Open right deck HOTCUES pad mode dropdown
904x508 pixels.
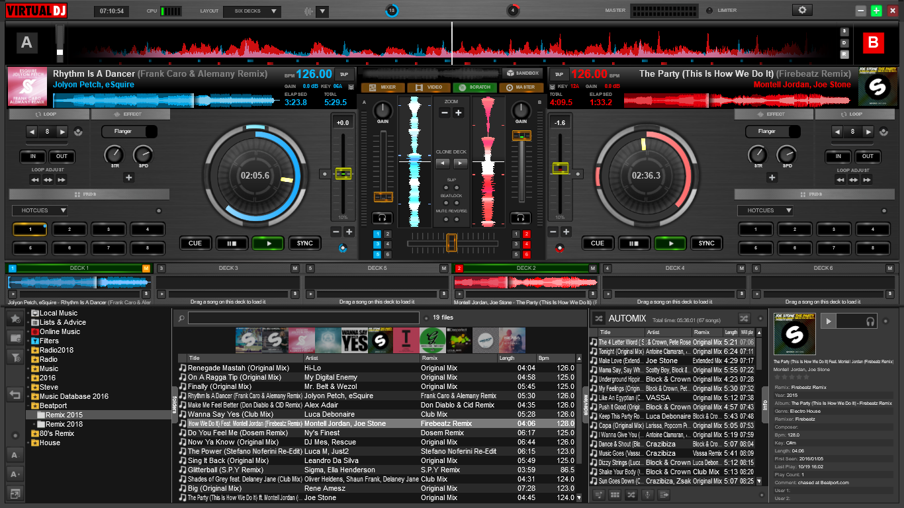[x=765, y=210]
